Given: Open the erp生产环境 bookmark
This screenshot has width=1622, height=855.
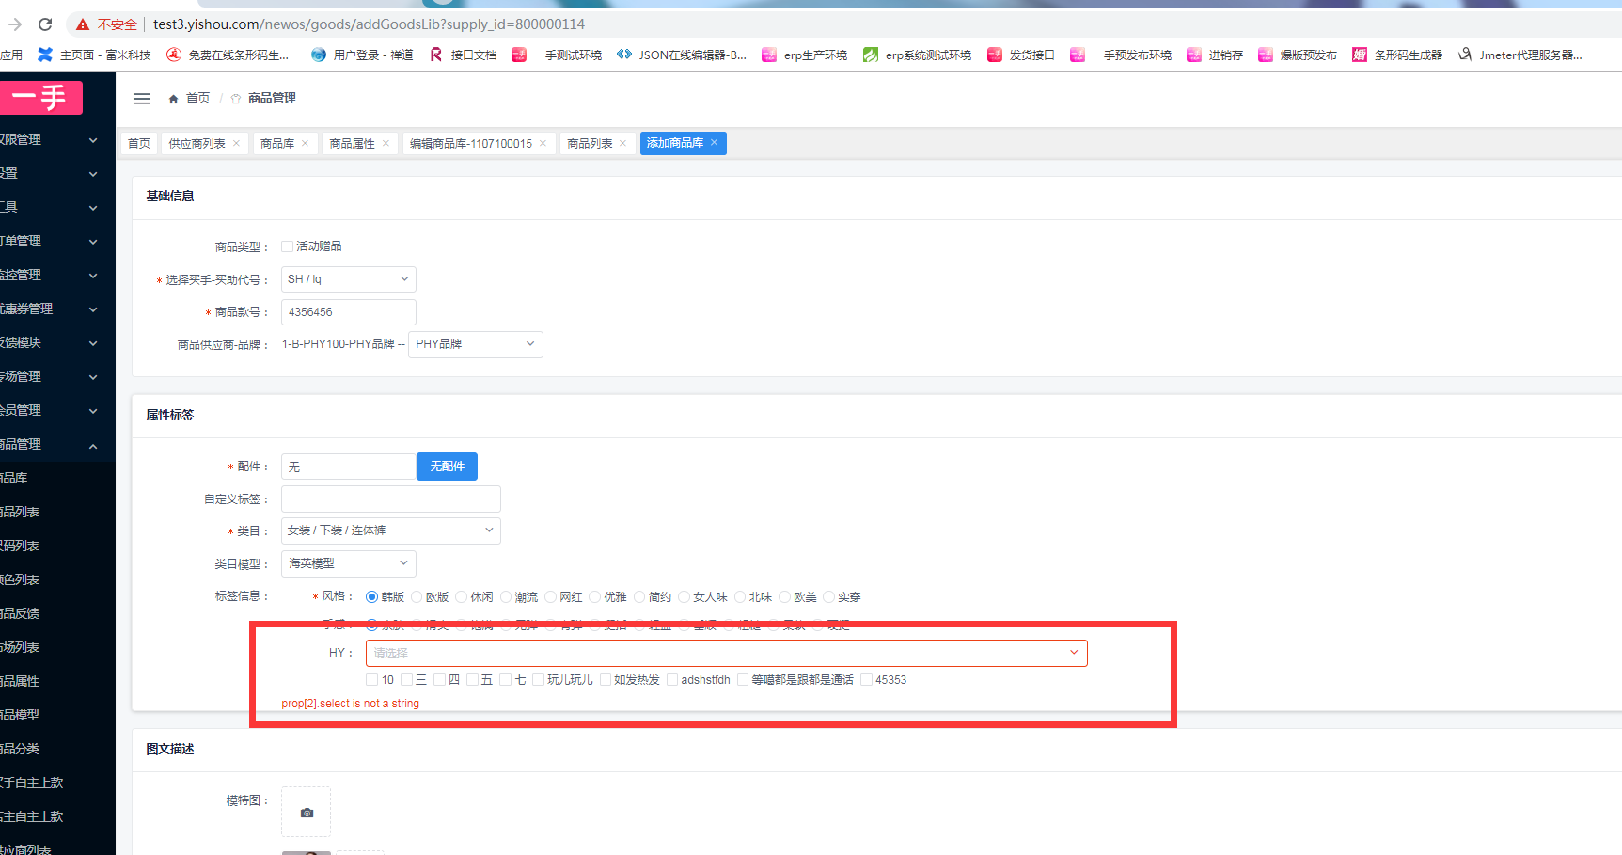Looking at the screenshot, I should [805, 55].
